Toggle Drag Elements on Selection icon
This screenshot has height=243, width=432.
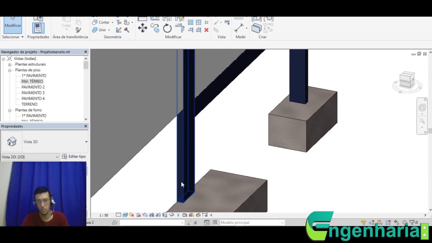(x=397, y=222)
